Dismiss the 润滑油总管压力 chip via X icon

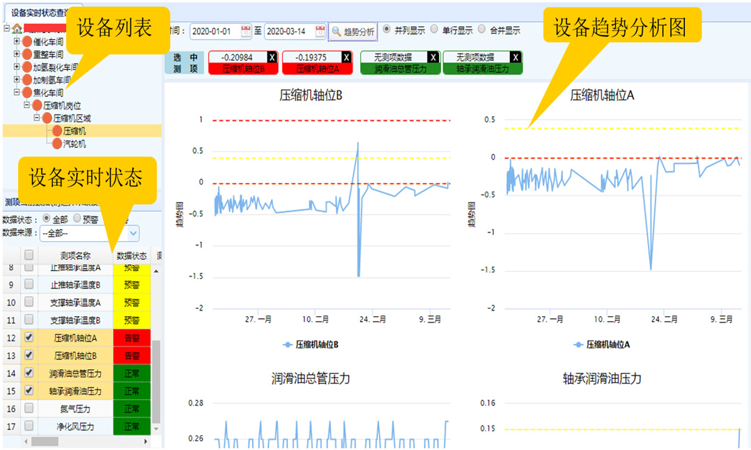(432, 56)
